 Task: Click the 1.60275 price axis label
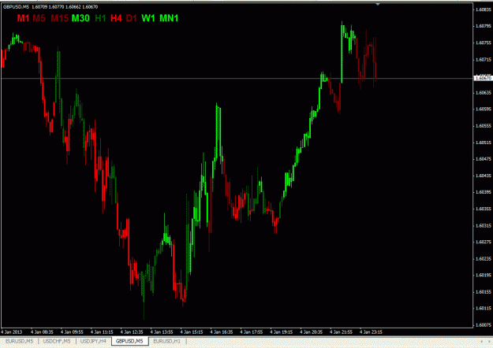(484, 242)
